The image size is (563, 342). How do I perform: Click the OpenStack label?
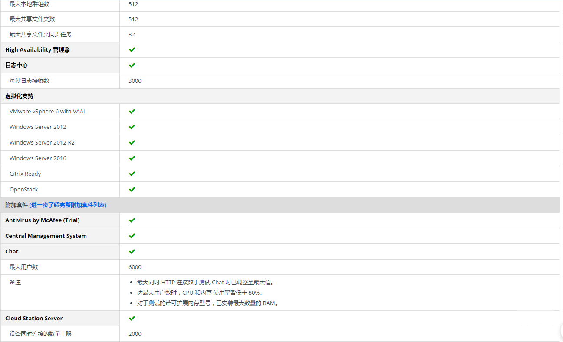point(24,189)
